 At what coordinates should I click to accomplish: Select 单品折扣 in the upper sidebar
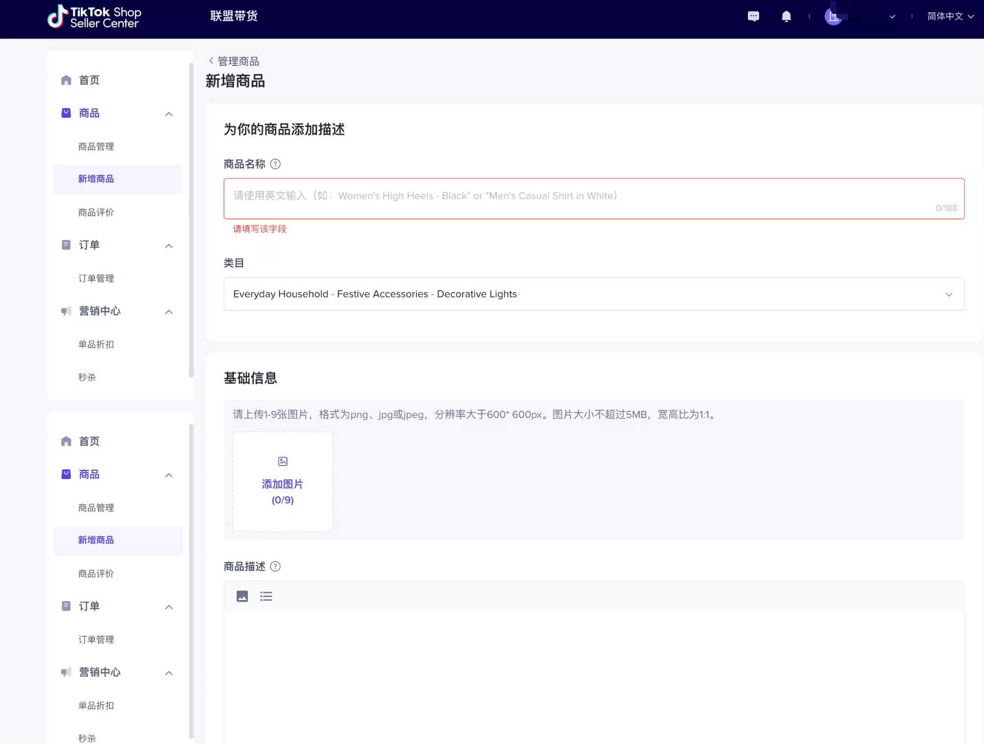96,344
